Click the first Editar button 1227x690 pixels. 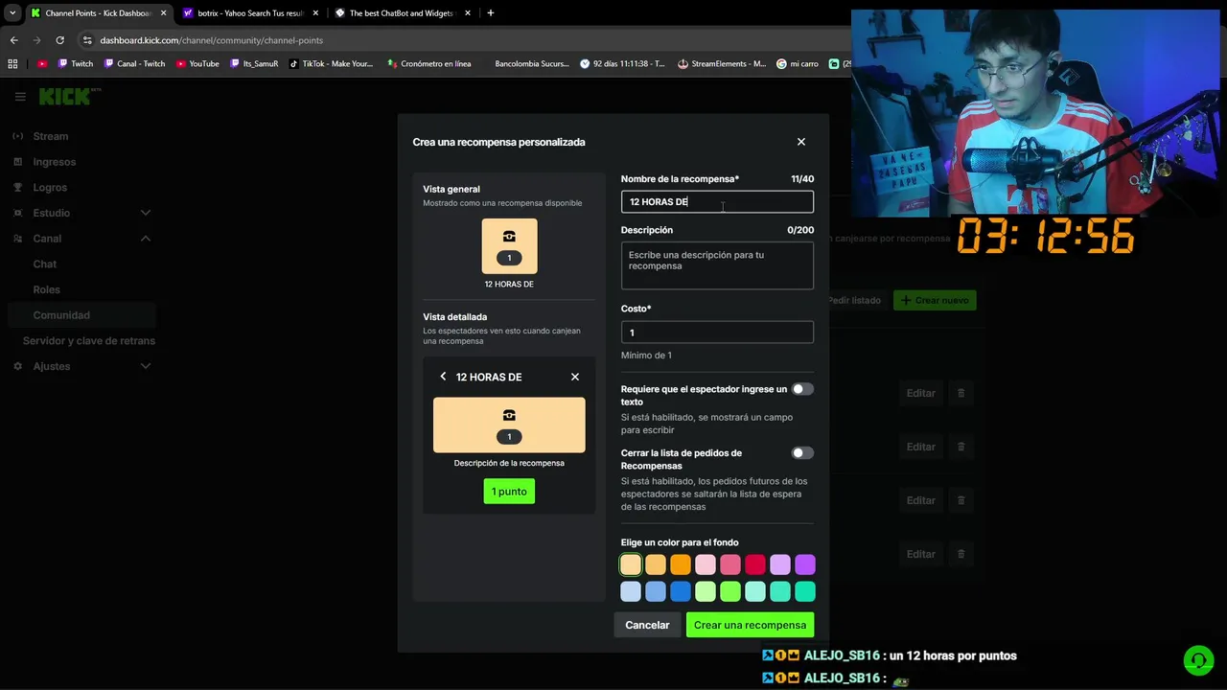pos(920,393)
